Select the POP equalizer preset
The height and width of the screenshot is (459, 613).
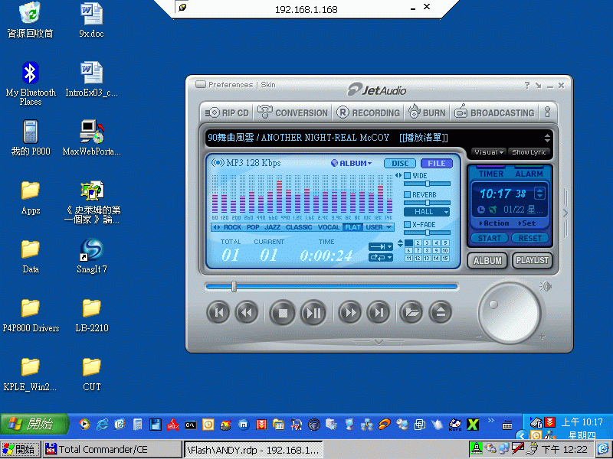tap(253, 227)
